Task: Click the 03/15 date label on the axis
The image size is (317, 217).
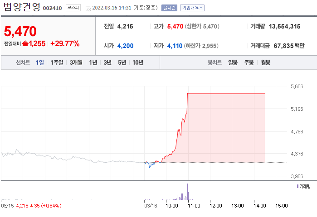Action: click(x=7, y=206)
